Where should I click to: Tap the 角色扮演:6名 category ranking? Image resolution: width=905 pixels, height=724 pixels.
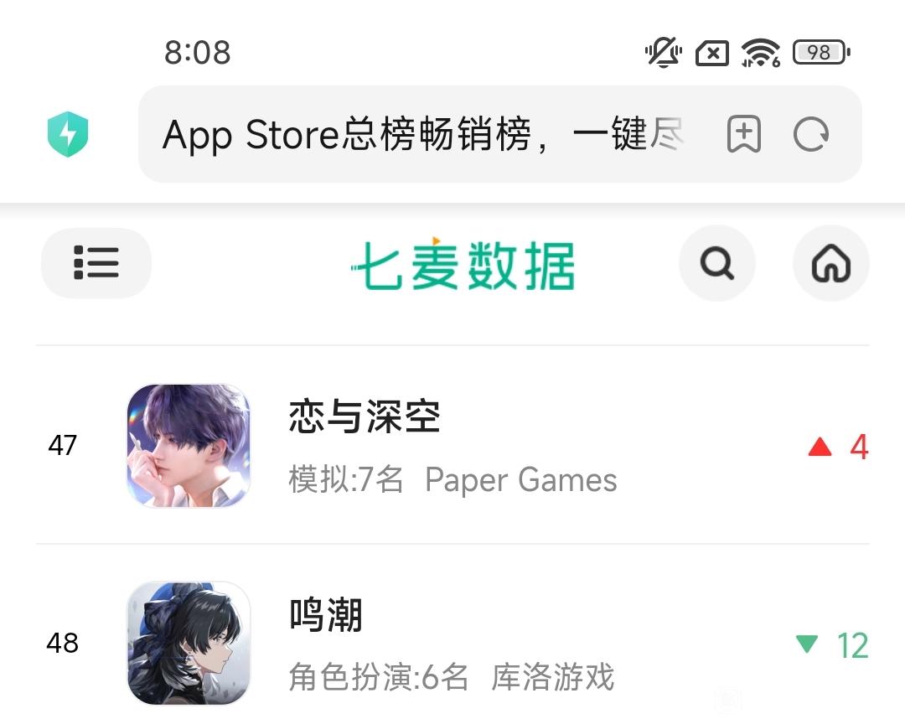(x=378, y=677)
